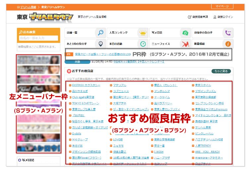Open the デザインリング錦糸町店 link

pyautogui.click(x=87, y=152)
